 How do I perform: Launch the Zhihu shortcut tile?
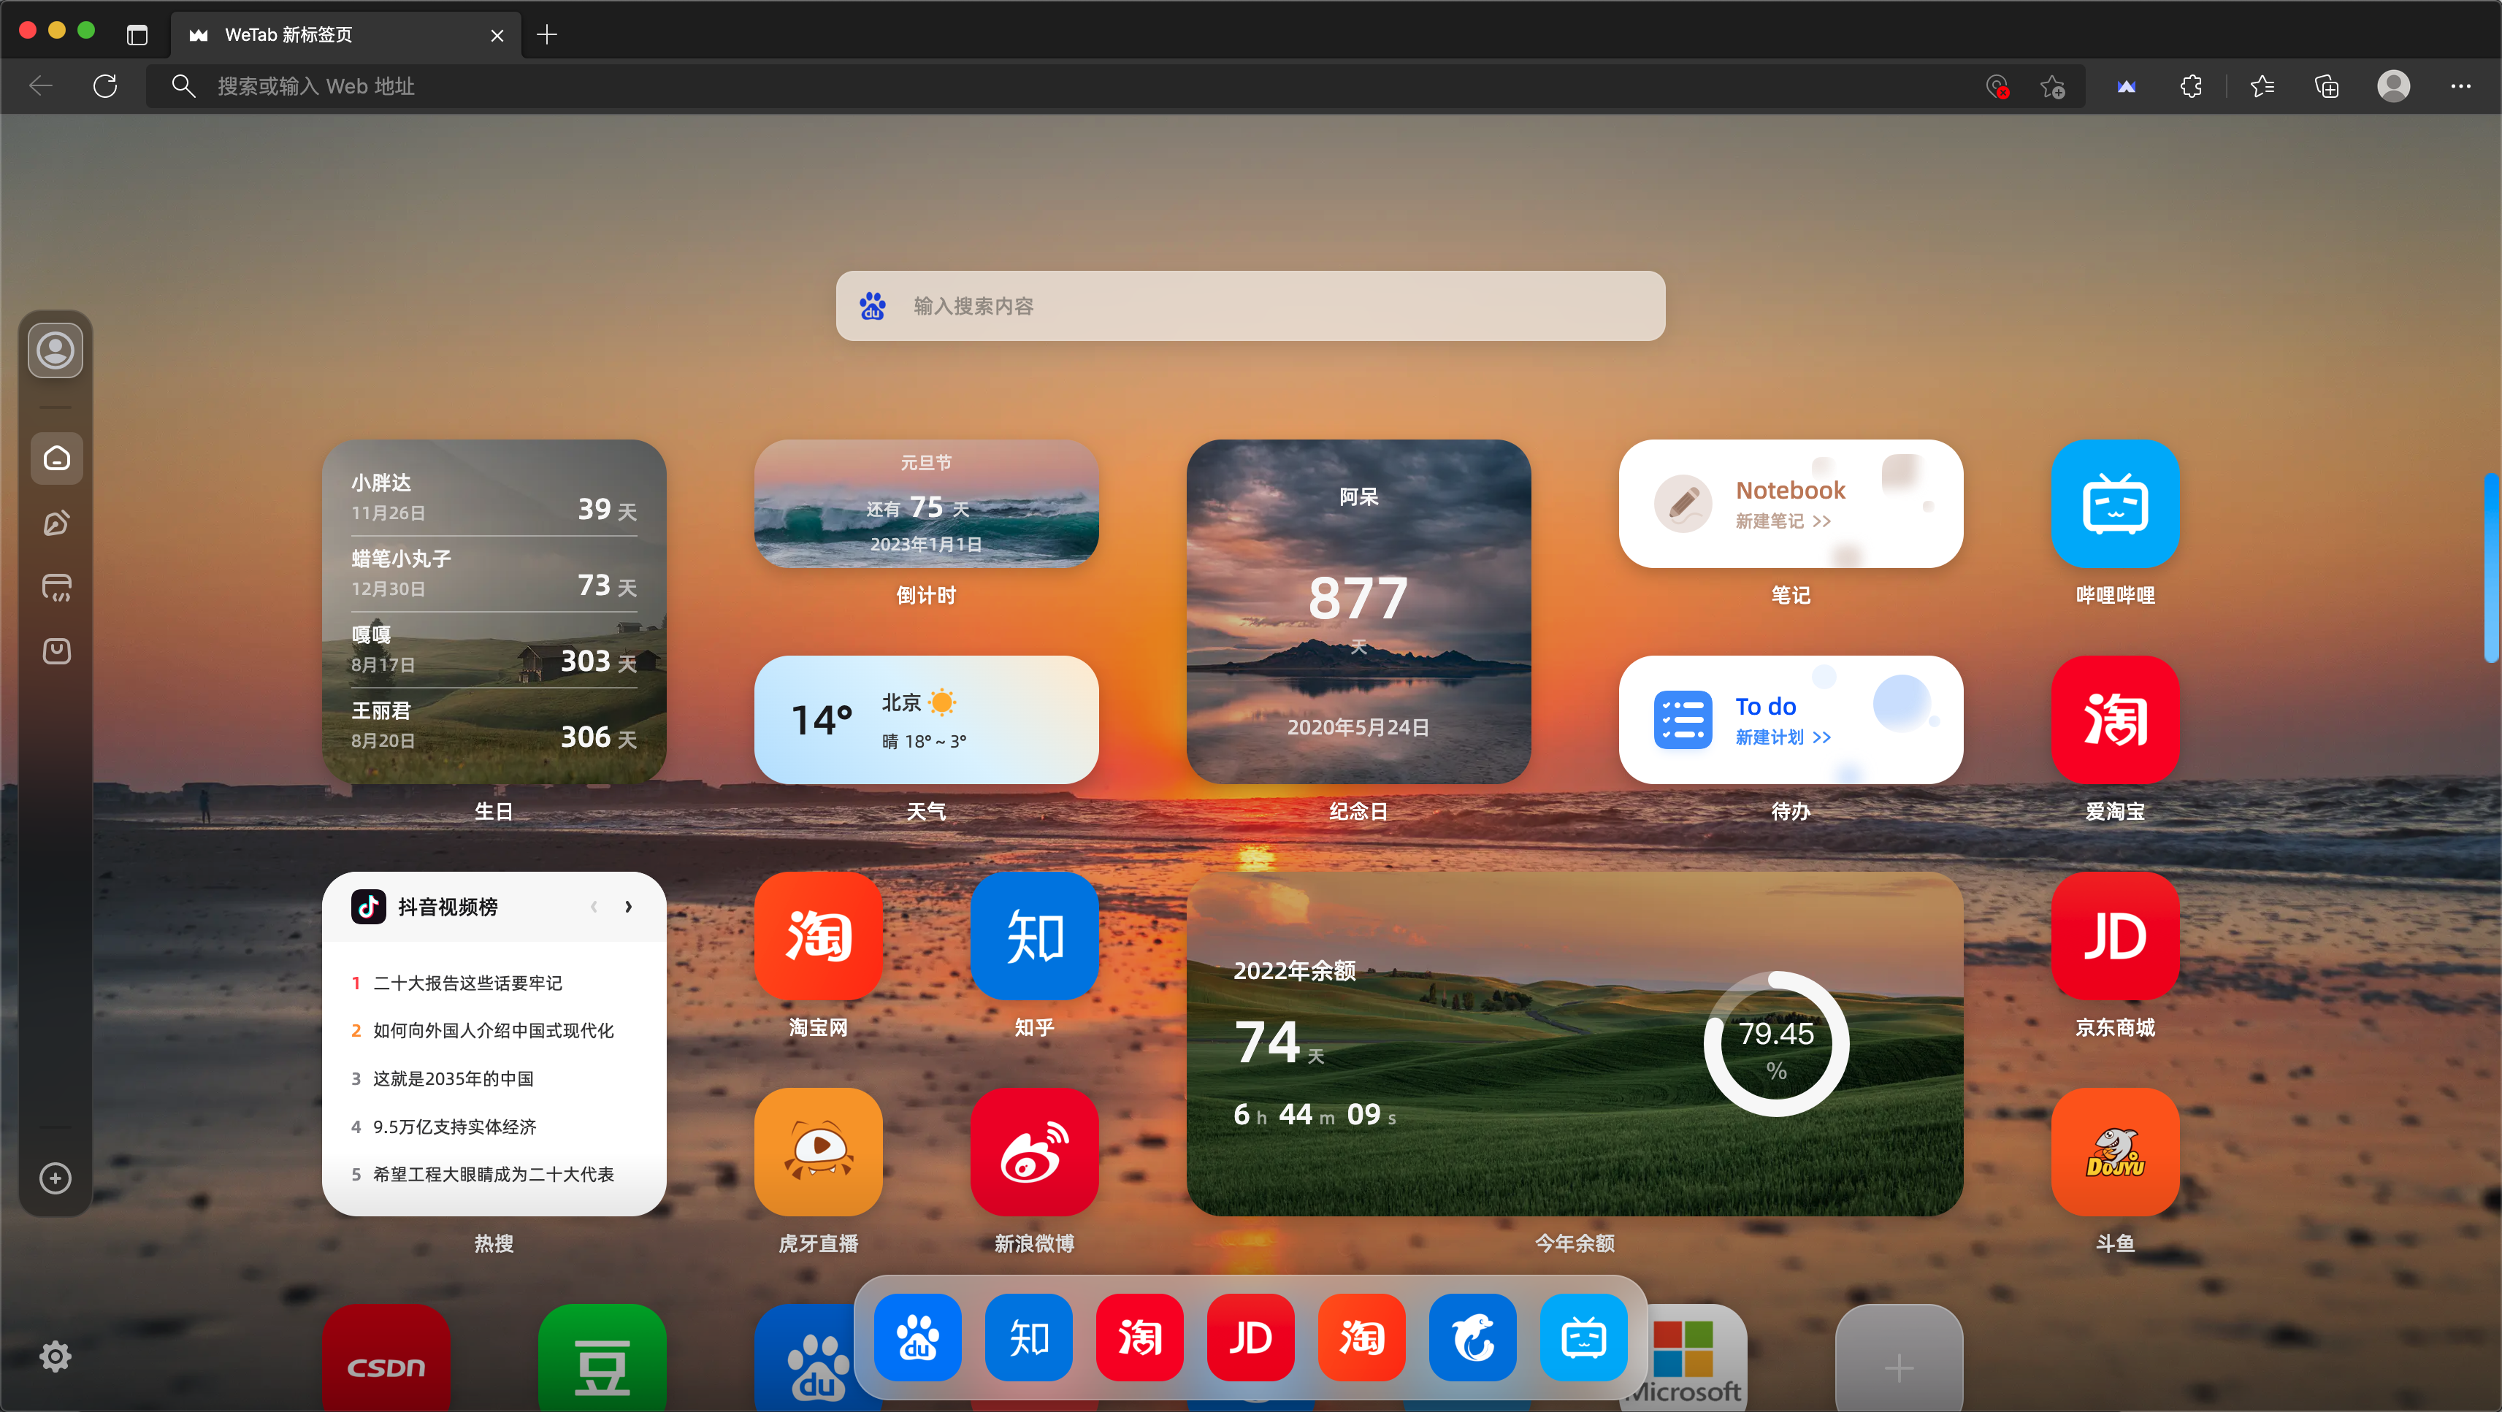coord(1033,935)
